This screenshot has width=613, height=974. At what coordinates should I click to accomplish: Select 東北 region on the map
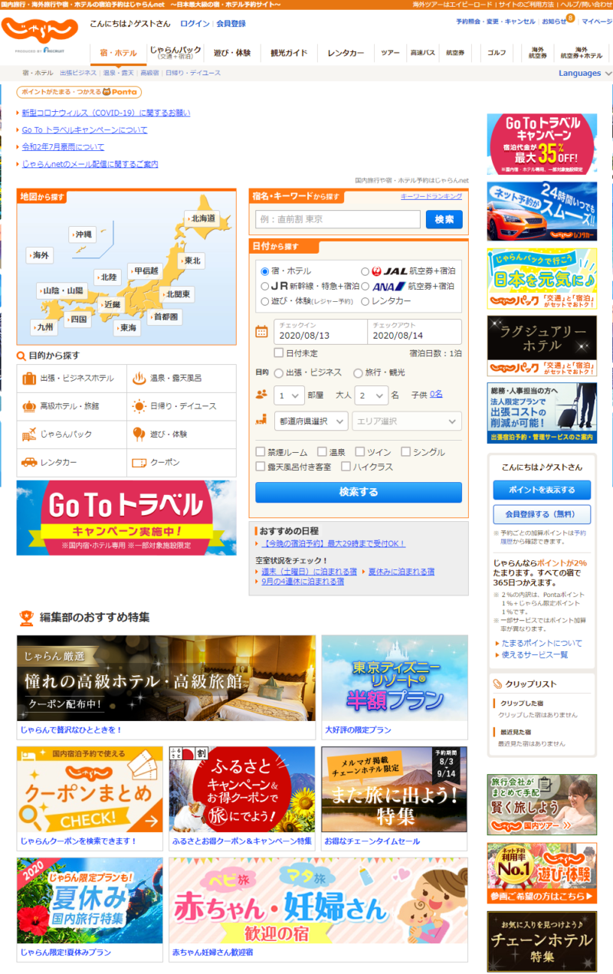pyautogui.click(x=192, y=261)
